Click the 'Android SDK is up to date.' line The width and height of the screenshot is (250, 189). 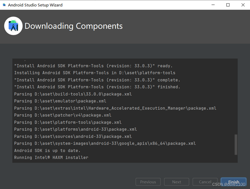click(47, 150)
